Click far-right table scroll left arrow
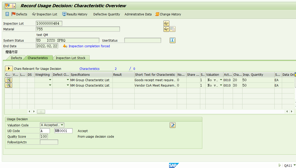296x168 pixels. click(x=287, y=111)
